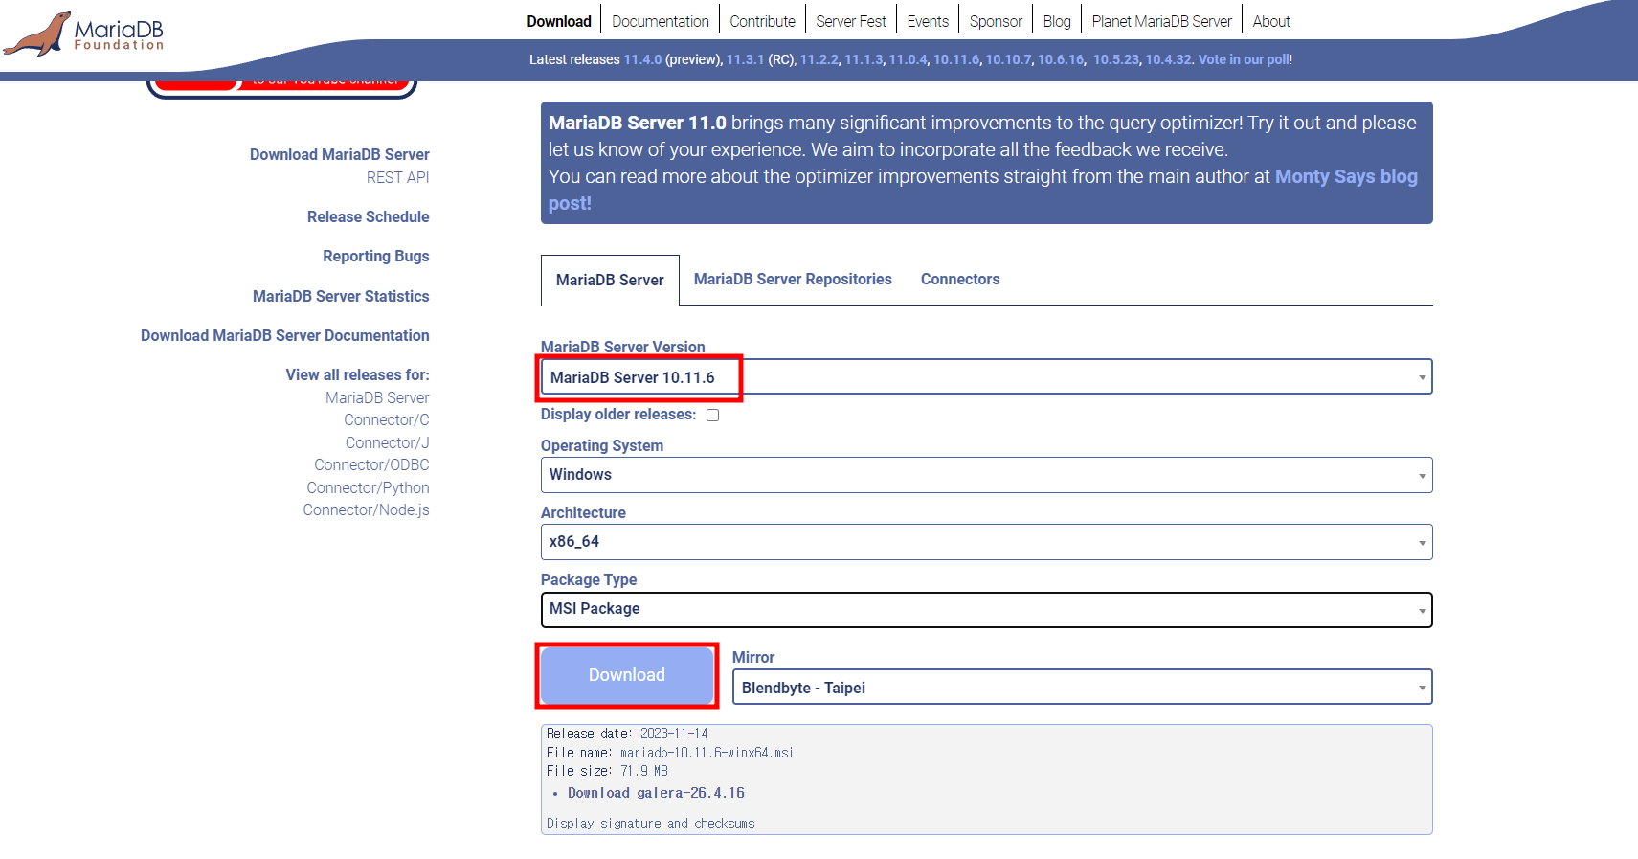
Task: Toggle the Display older releases checkbox
Action: click(712, 415)
